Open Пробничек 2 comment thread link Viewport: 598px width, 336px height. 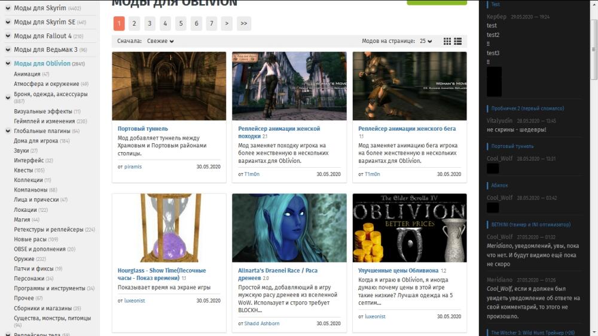pos(527,109)
